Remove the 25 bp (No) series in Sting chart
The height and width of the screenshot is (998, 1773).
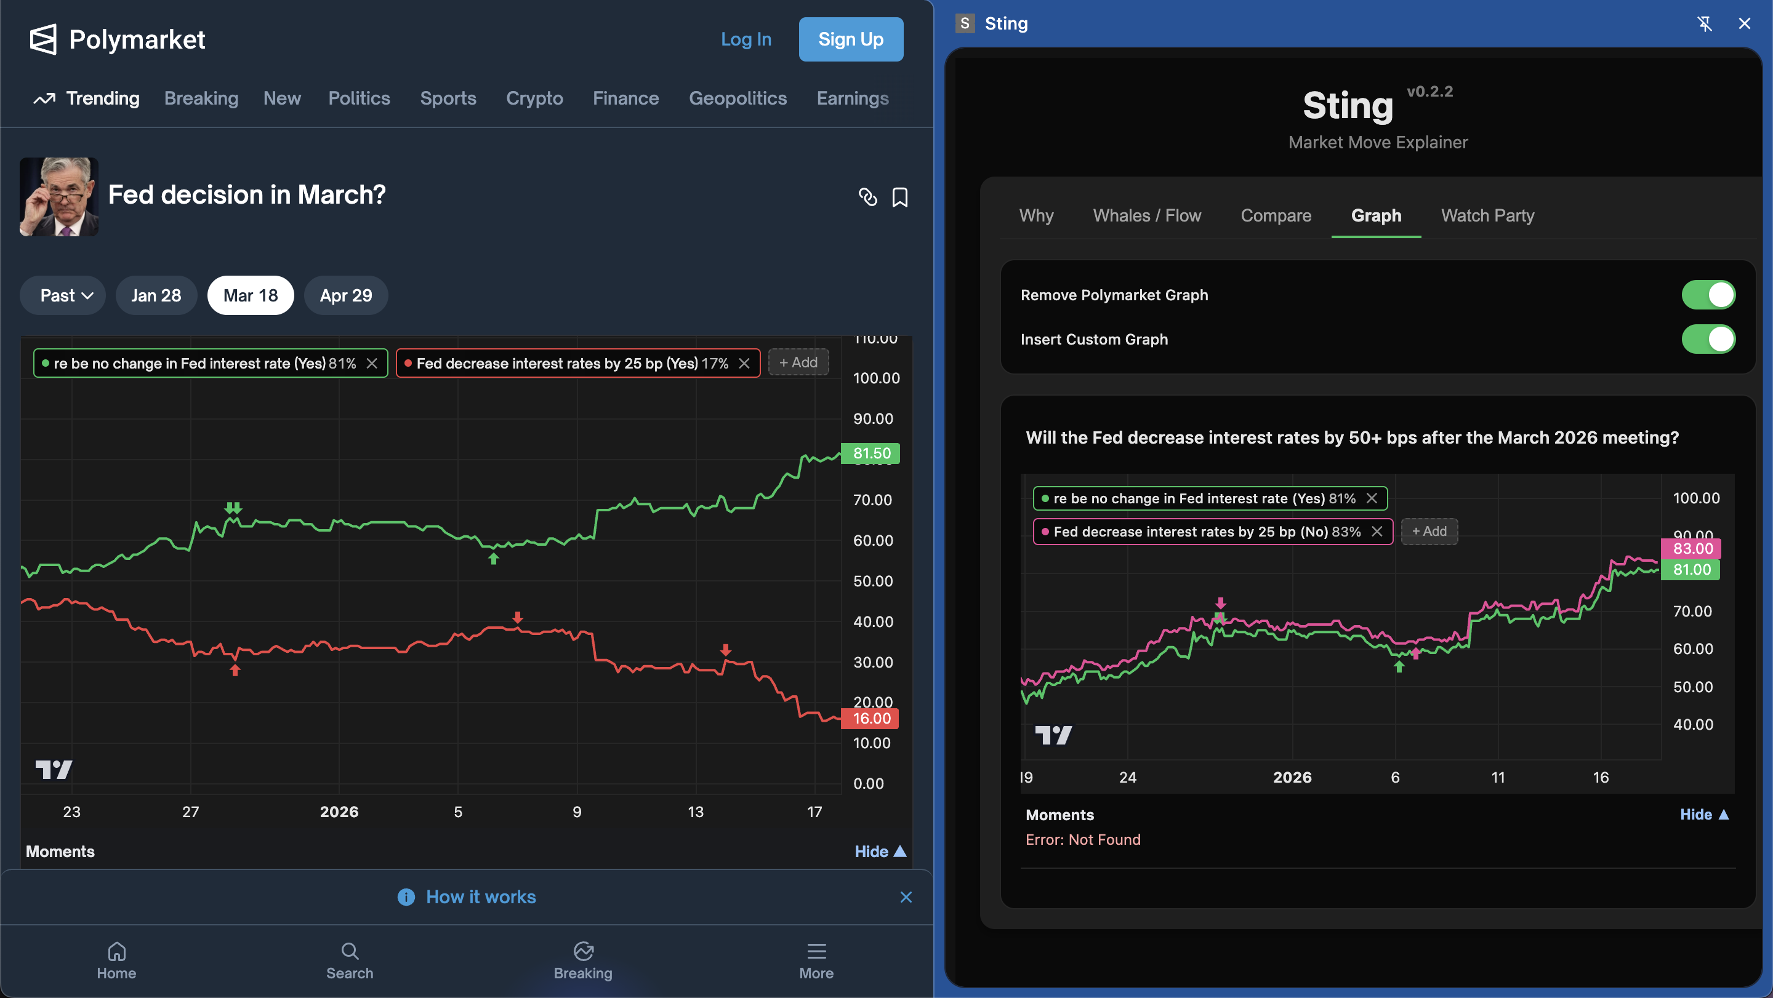pyautogui.click(x=1377, y=531)
